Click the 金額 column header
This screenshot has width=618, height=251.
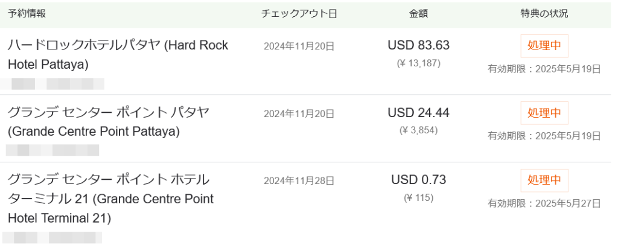click(418, 13)
